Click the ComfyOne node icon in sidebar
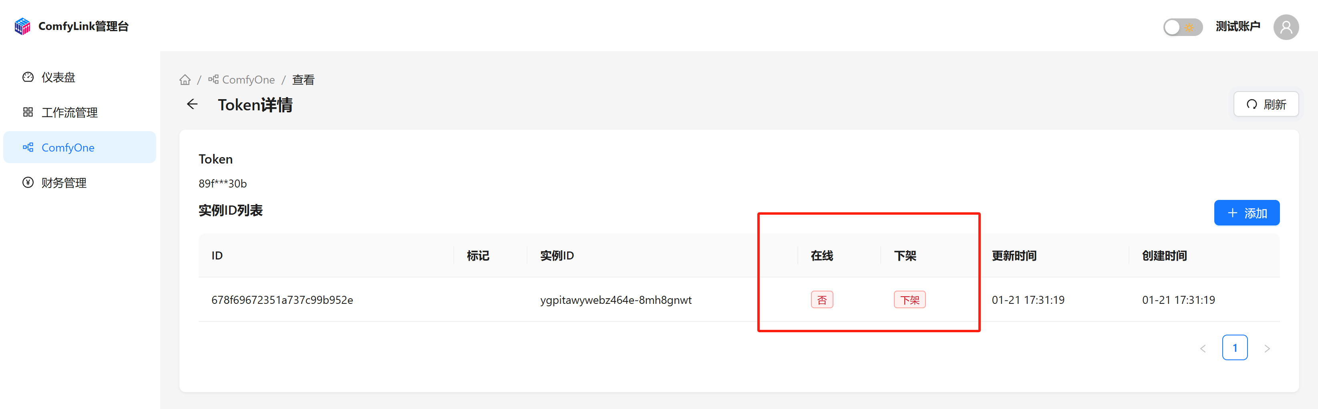 tap(28, 148)
